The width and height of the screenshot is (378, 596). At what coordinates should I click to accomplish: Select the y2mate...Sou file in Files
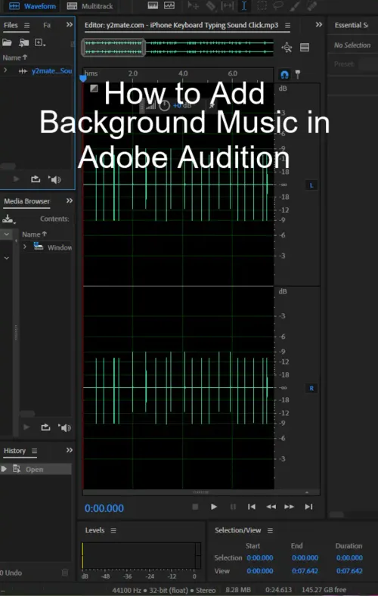(x=51, y=70)
